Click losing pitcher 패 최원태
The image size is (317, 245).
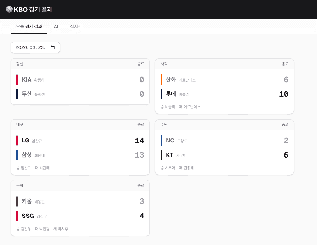pos(42,168)
